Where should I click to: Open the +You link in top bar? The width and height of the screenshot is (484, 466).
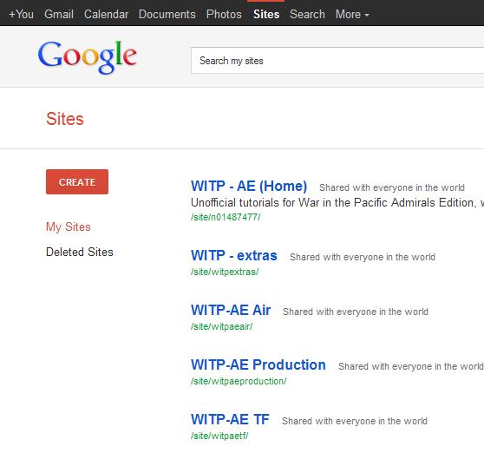22,14
